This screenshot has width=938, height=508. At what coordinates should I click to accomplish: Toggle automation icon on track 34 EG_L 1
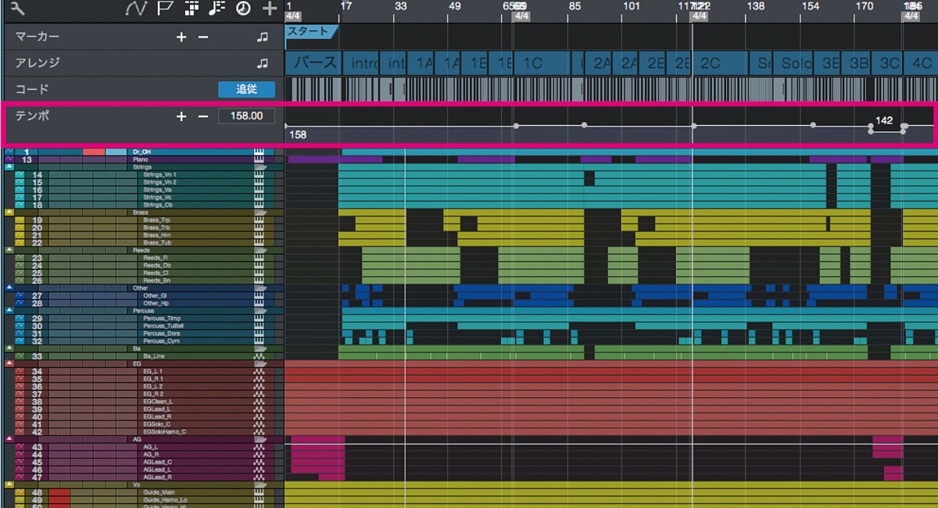coord(20,371)
